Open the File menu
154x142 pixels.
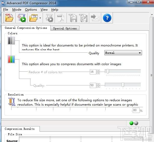(x=5, y=10)
